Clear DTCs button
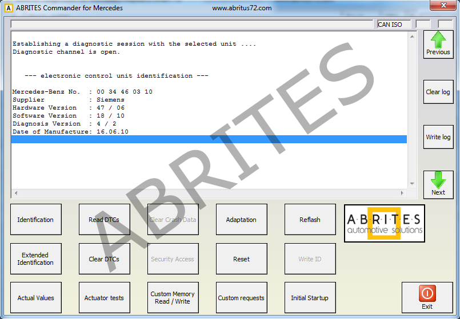 point(105,259)
